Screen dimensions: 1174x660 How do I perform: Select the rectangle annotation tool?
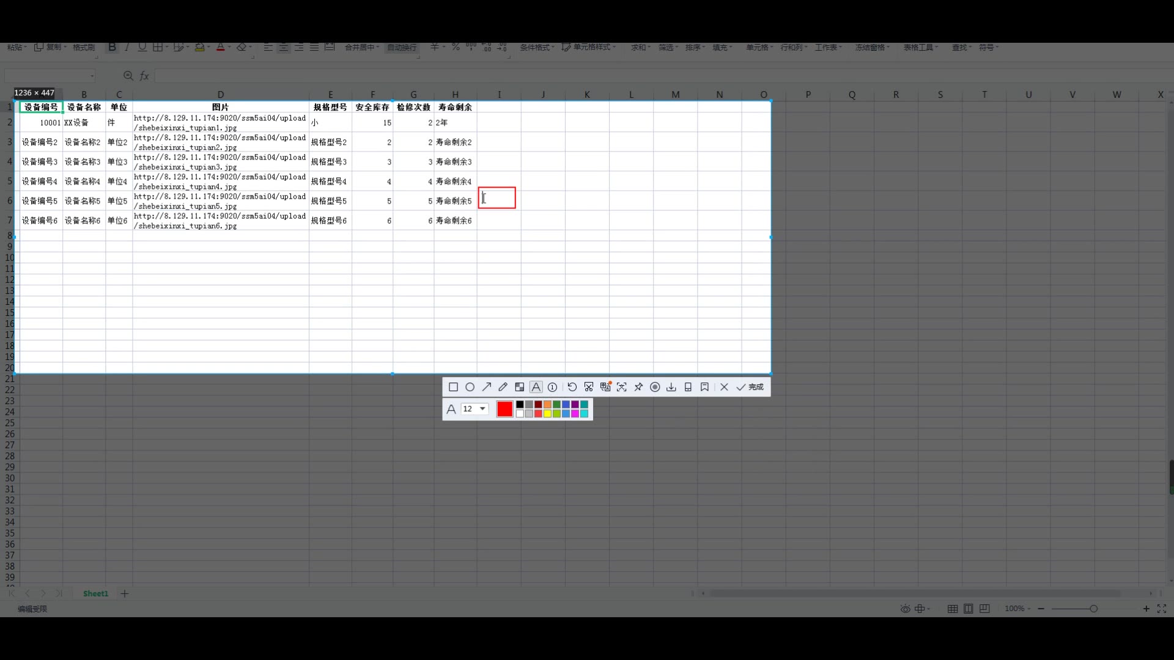tap(453, 387)
